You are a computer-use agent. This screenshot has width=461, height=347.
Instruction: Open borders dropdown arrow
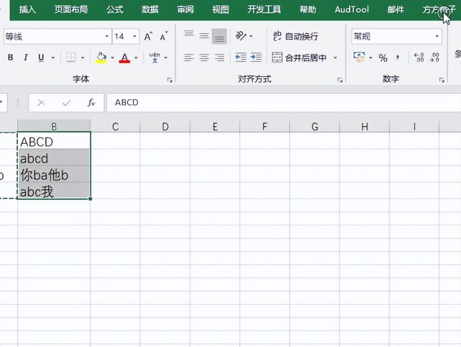pyautogui.click(x=83, y=58)
